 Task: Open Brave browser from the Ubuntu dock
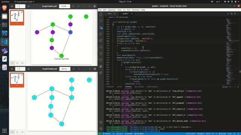pyautogui.click(x=5, y=7)
